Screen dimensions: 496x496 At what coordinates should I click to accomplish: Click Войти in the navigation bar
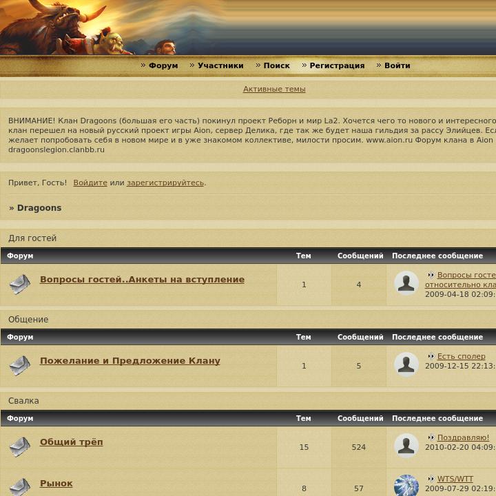397,65
